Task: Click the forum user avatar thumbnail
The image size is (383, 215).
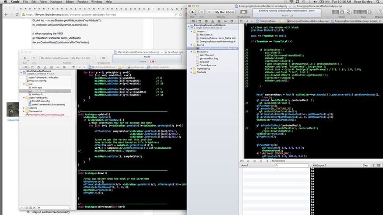Action: pyautogui.click(x=13, y=109)
